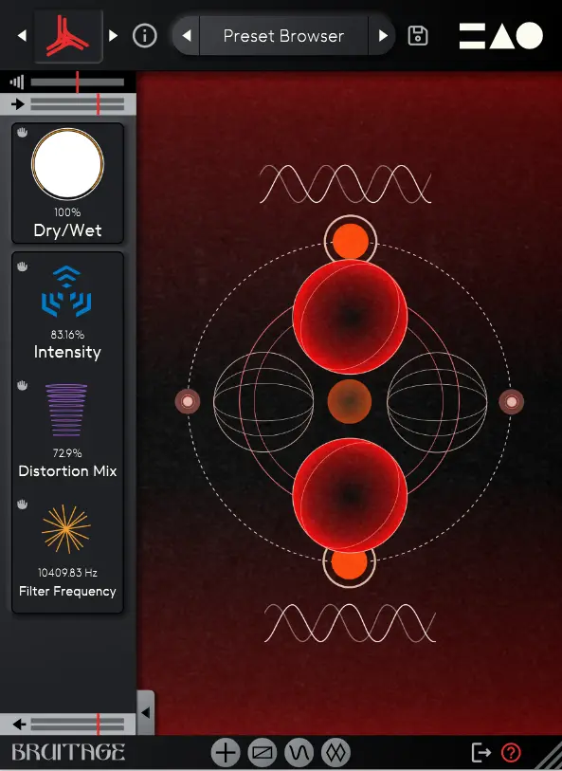This screenshot has height=771, width=562.
Task: Click the Bruitage brand label
Action: point(68,752)
